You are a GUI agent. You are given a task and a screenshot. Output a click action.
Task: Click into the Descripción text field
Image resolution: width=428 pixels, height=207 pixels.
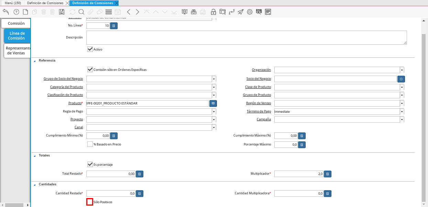tap(246, 37)
